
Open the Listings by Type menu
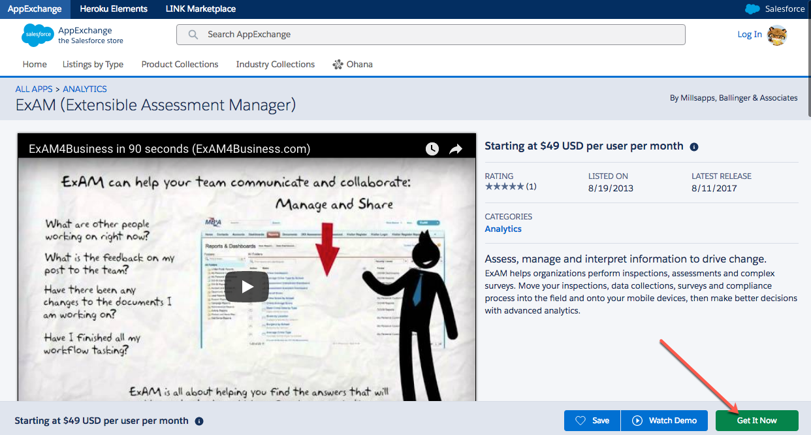pyautogui.click(x=93, y=64)
